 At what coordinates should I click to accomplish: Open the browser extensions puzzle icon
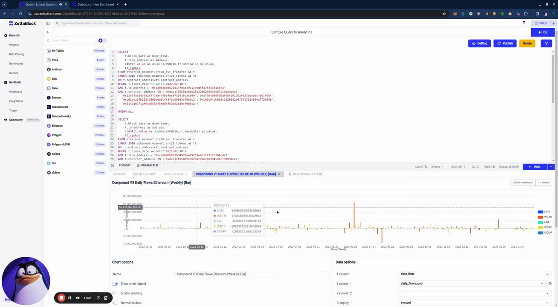point(526,14)
